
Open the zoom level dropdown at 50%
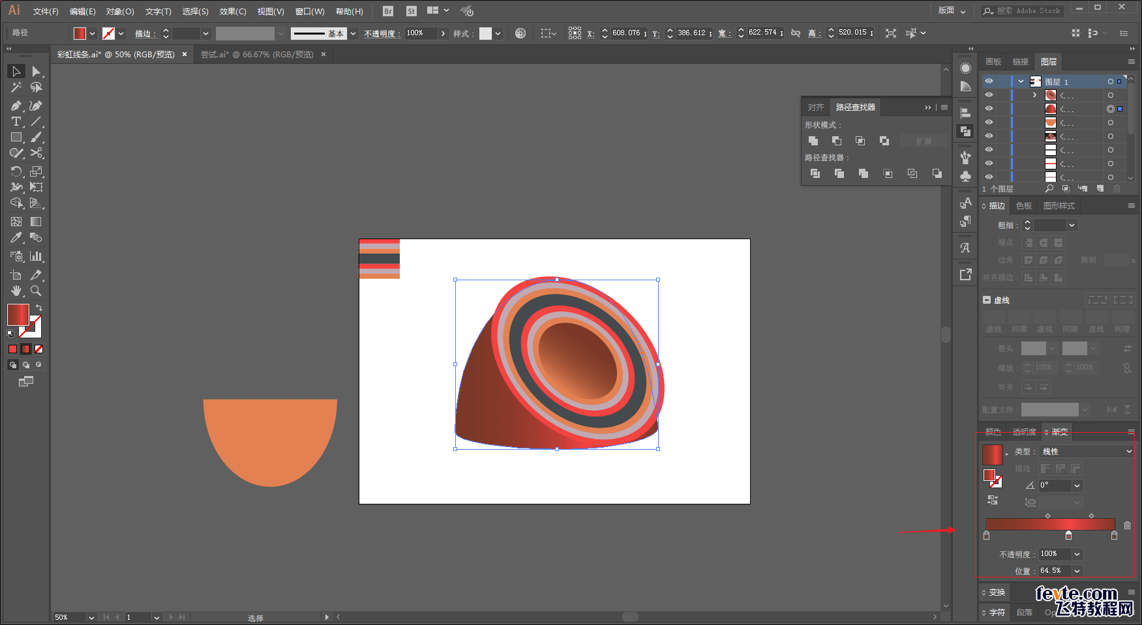pos(91,617)
